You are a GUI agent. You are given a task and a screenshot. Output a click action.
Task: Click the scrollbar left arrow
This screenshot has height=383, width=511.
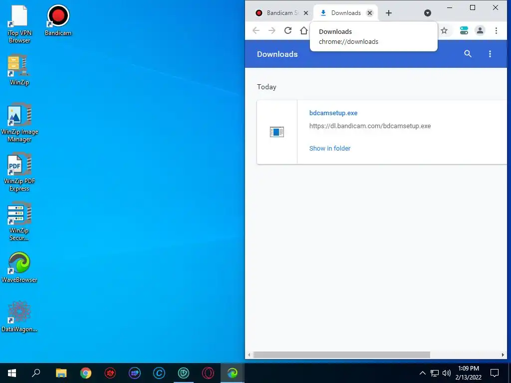pyautogui.click(x=250, y=355)
